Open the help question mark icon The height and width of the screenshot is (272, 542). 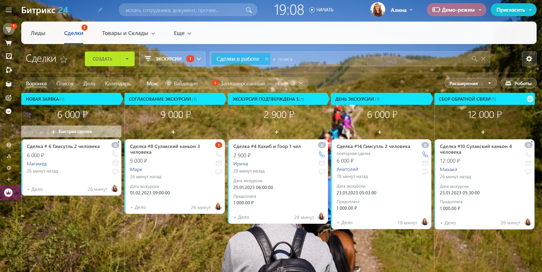point(9,145)
